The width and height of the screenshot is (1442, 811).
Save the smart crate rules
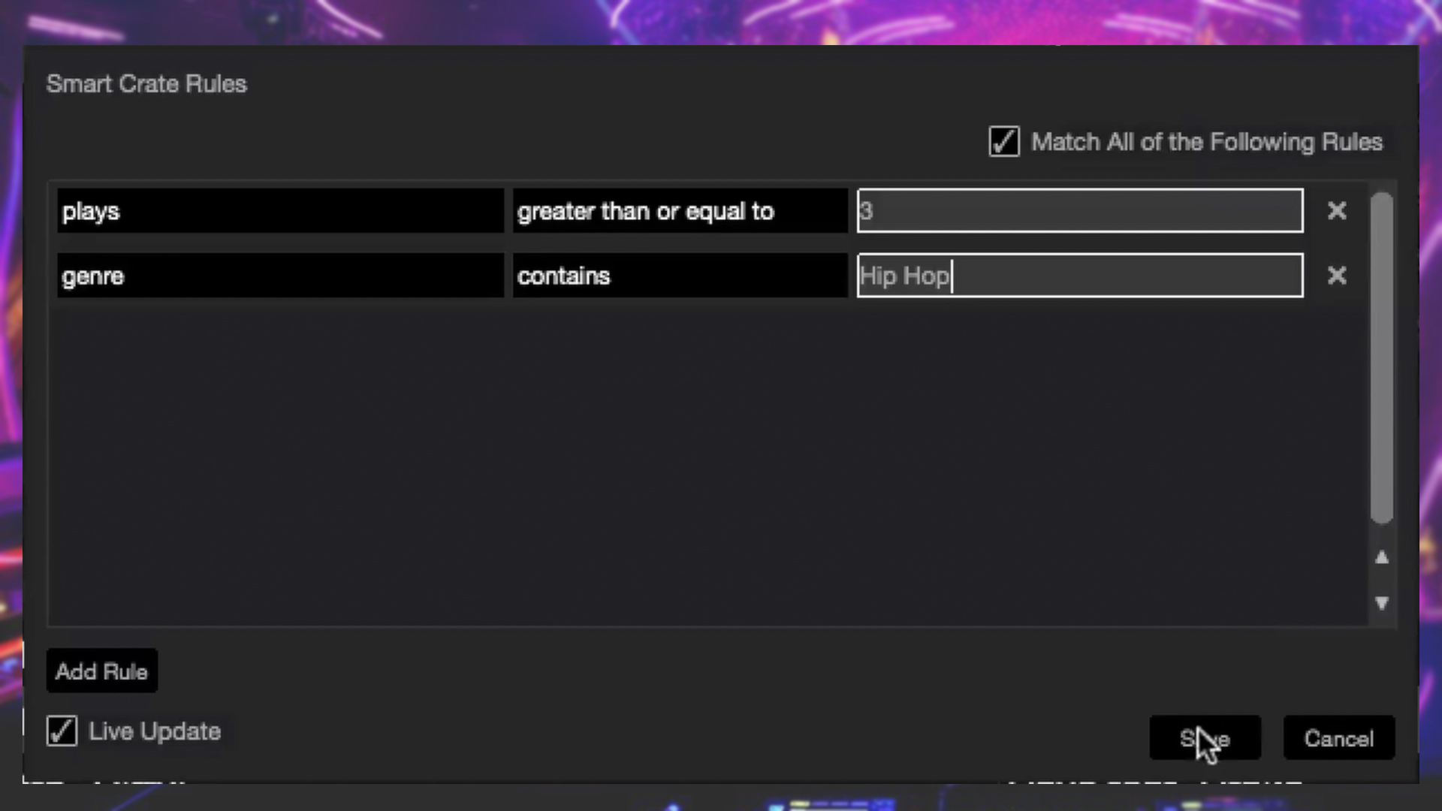(1205, 738)
